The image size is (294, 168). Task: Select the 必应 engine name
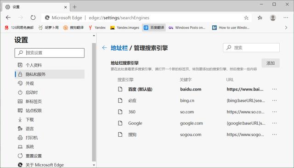click(x=132, y=101)
